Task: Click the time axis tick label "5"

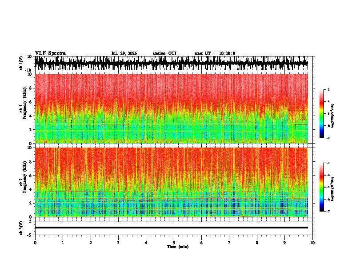Action: tap(174, 243)
